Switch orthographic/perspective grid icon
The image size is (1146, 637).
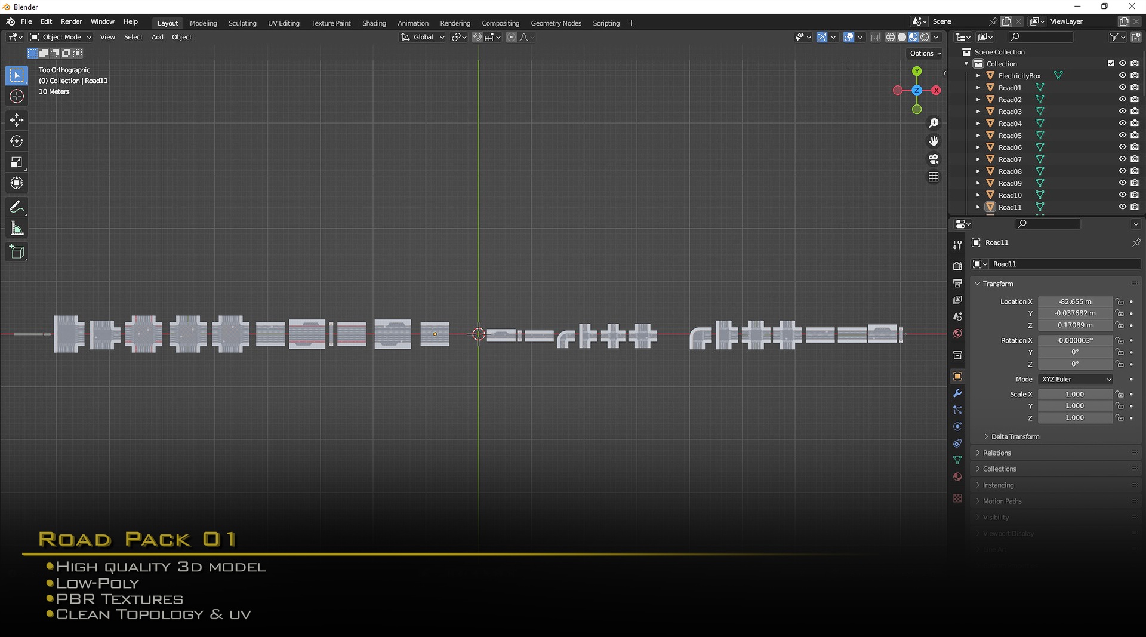click(934, 177)
